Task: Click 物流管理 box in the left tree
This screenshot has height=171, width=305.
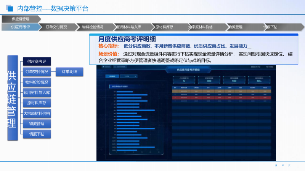Action: pyautogui.click(x=37, y=123)
